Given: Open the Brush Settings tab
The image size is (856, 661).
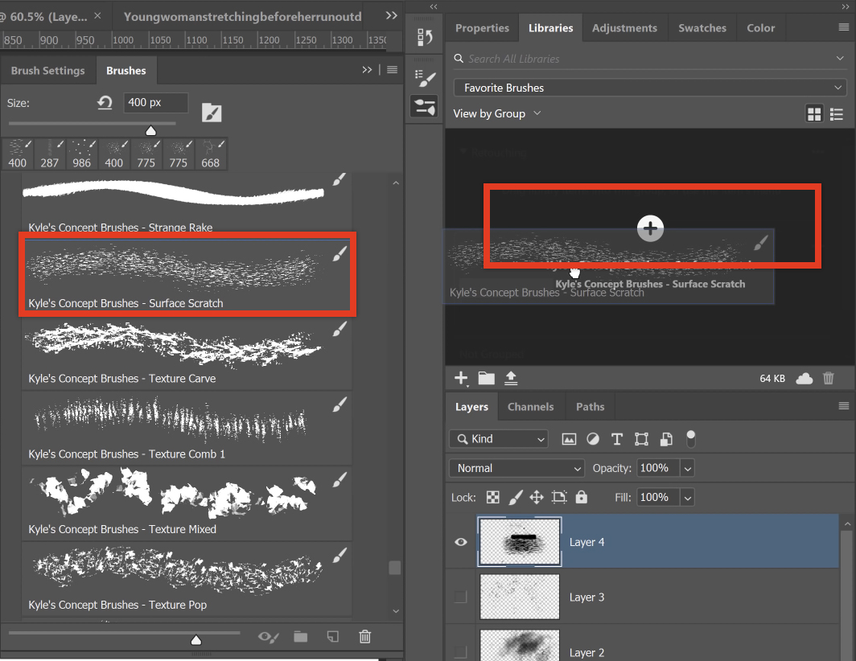Looking at the screenshot, I should [47, 71].
